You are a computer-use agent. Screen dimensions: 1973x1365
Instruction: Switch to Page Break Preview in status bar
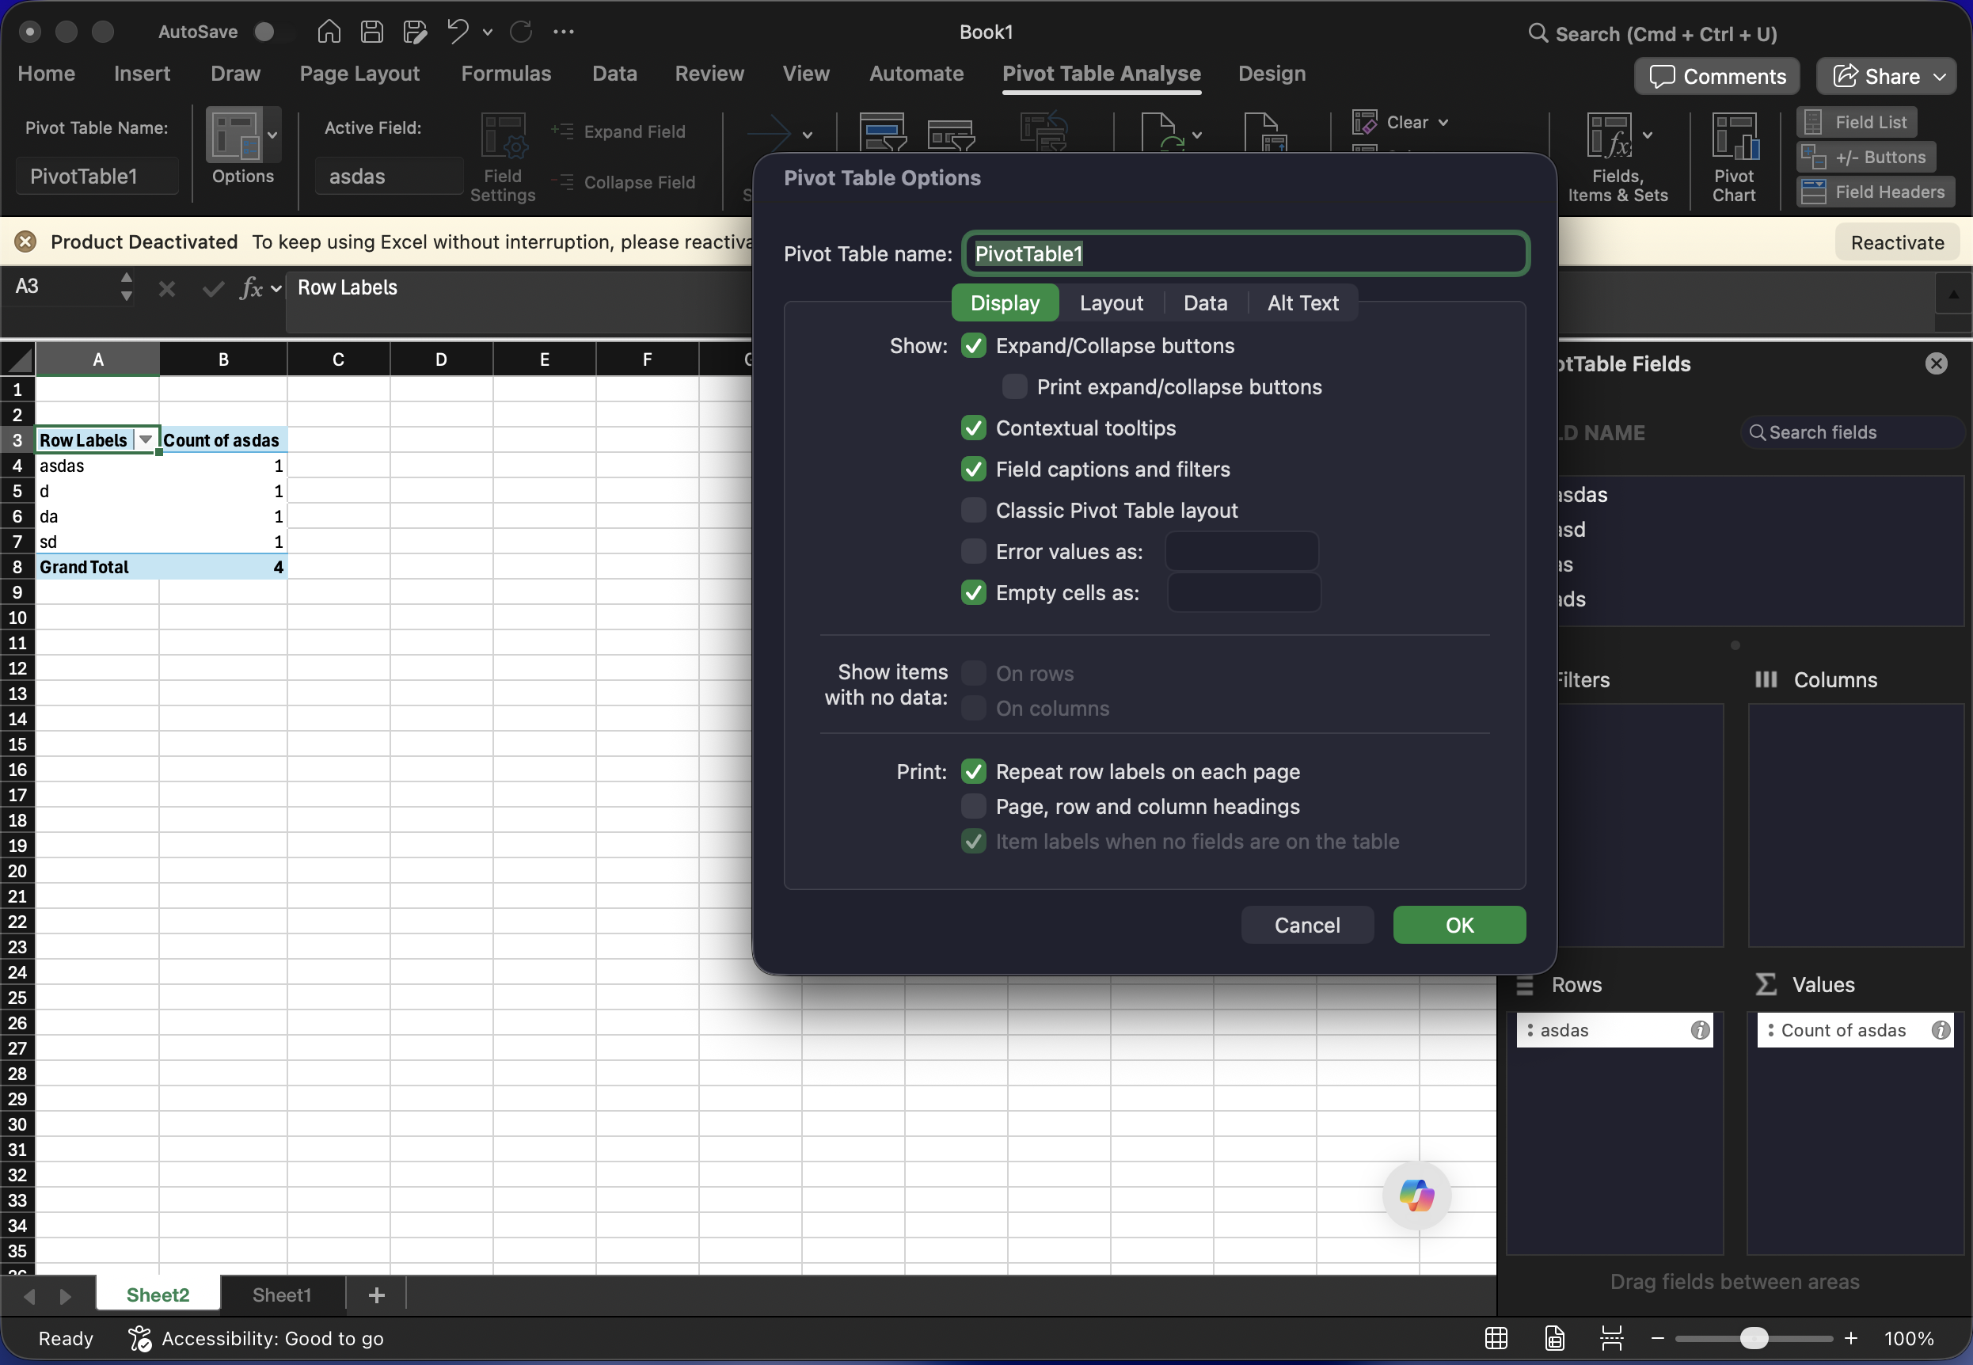pos(1611,1339)
